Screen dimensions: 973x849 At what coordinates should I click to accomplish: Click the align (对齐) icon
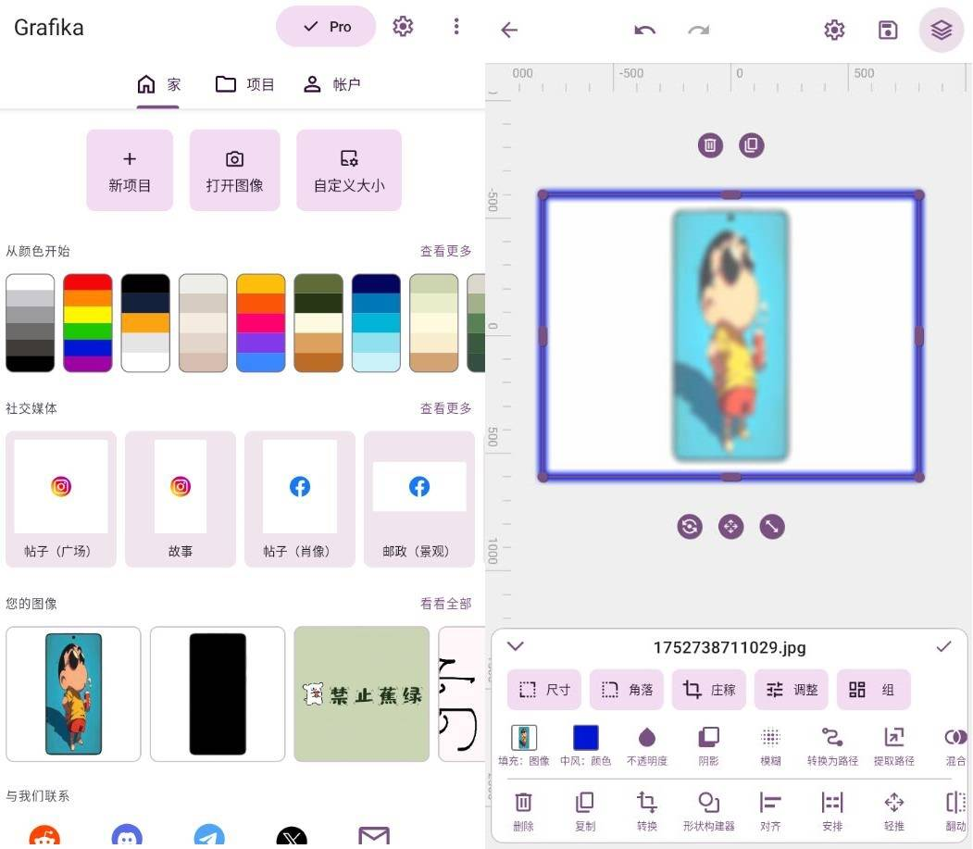coord(770,803)
